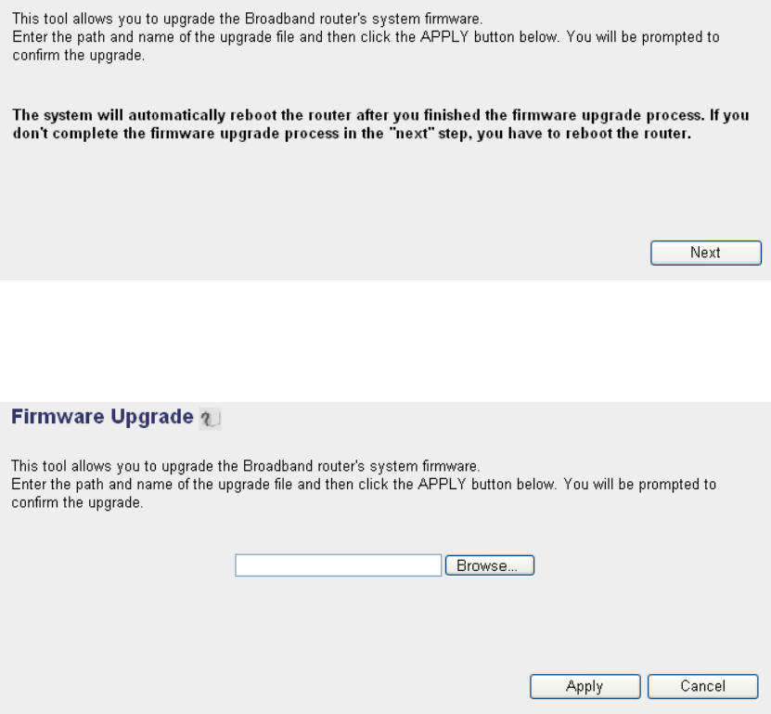
Task: Dismiss changes with the Cancel button
Action: click(702, 686)
